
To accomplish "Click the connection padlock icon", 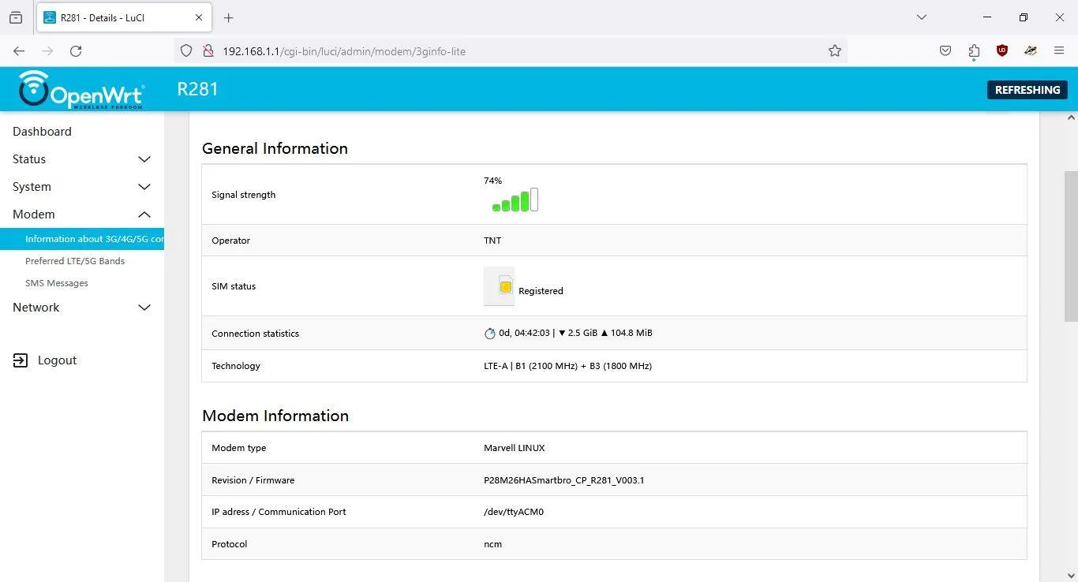I will click(208, 50).
